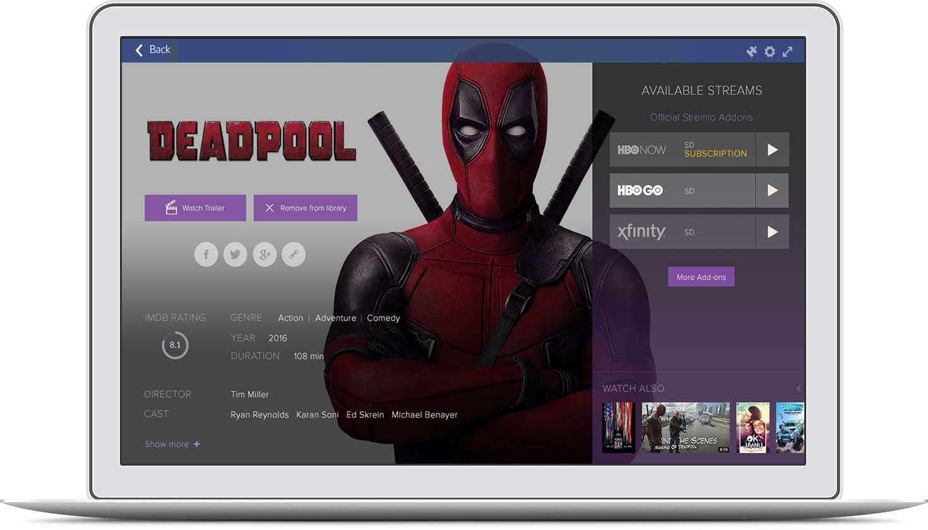This screenshot has width=928, height=530.
Task: Click the Deadpool title logo
Action: pyautogui.click(x=251, y=141)
